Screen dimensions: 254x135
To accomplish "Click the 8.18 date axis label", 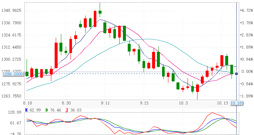I will point(28,103).
